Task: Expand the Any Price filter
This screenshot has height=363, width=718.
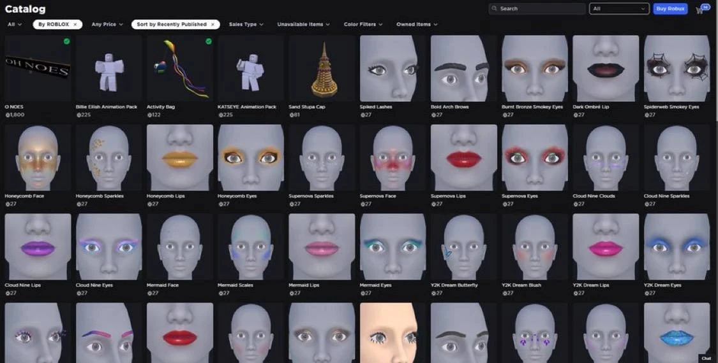Action: [x=107, y=24]
